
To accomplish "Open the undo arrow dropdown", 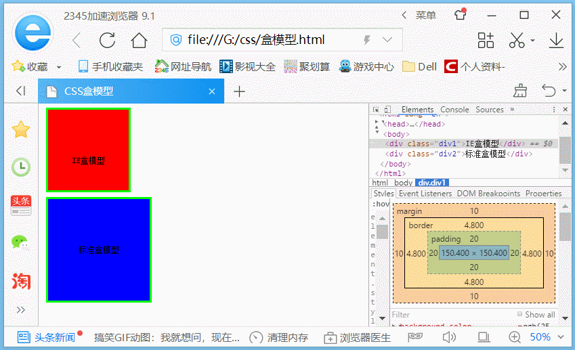I will [x=564, y=91].
